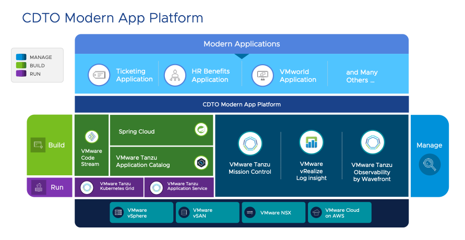Screen dimensions: 465x240
Task: Click the VMware Tanzu Mission Control label
Action: (249, 168)
